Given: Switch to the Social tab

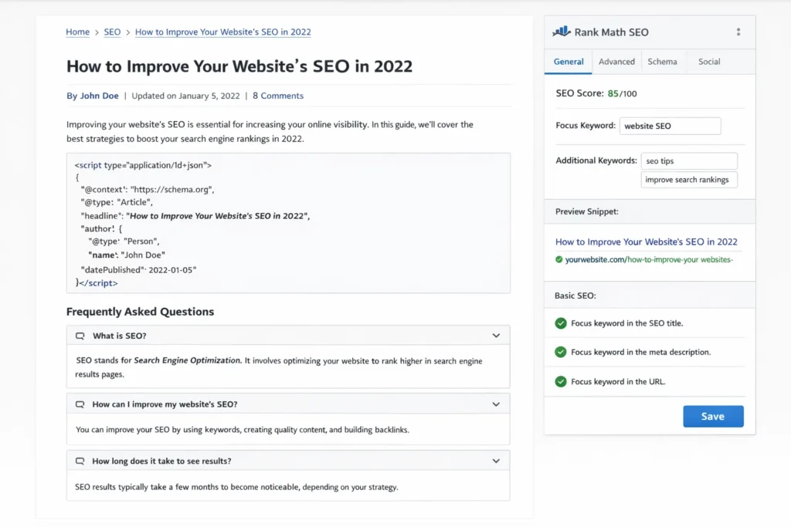Looking at the screenshot, I should (x=708, y=61).
